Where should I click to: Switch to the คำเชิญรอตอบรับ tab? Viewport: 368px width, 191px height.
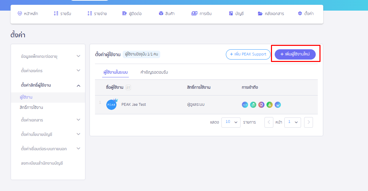click(154, 72)
